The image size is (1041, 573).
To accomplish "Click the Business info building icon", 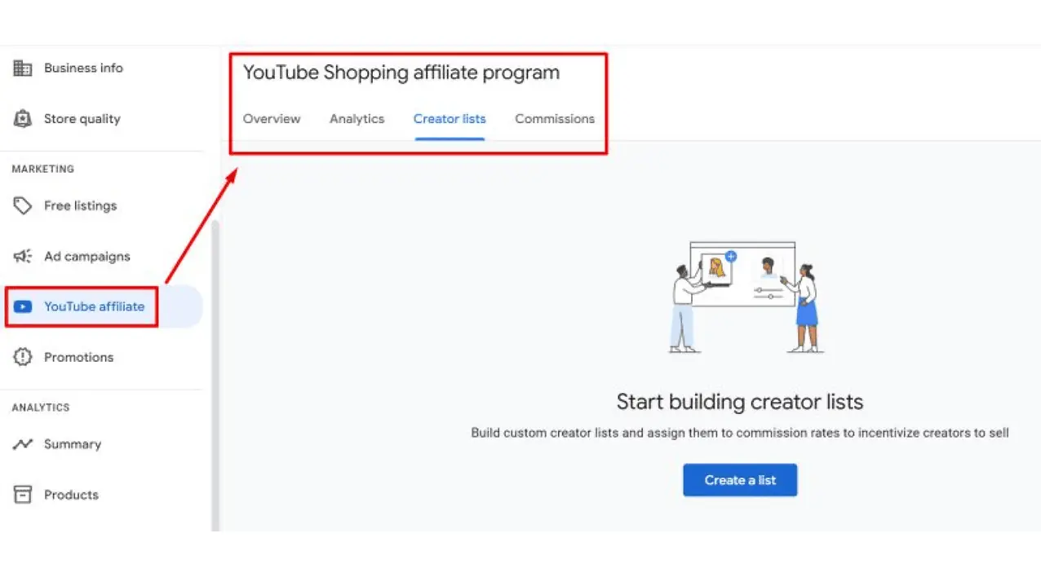I will (x=23, y=68).
